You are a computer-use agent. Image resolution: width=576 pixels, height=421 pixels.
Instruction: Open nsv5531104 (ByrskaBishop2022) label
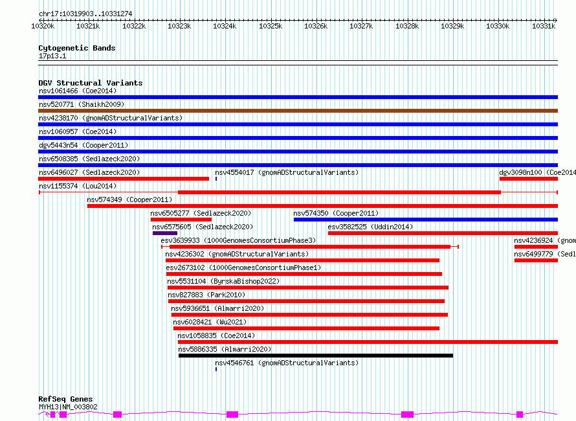point(223,281)
